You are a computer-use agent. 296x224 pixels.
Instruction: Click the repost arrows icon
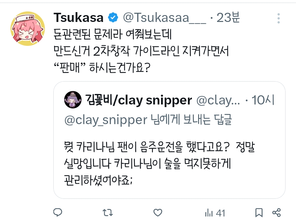[107, 213]
